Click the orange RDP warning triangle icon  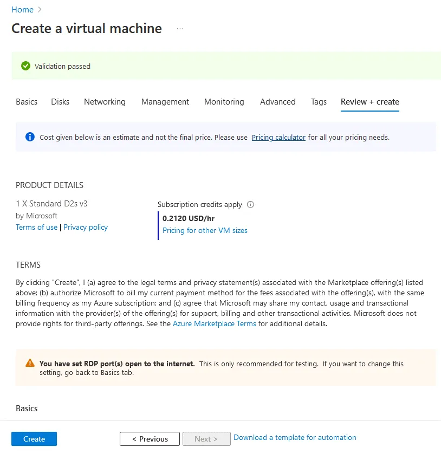pyautogui.click(x=30, y=364)
